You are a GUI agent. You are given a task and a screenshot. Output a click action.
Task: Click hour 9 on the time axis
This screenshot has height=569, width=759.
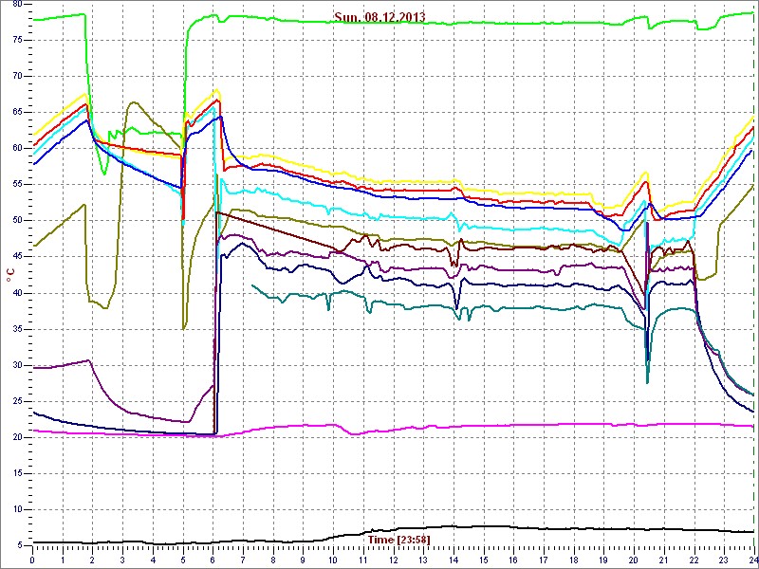[x=304, y=559]
